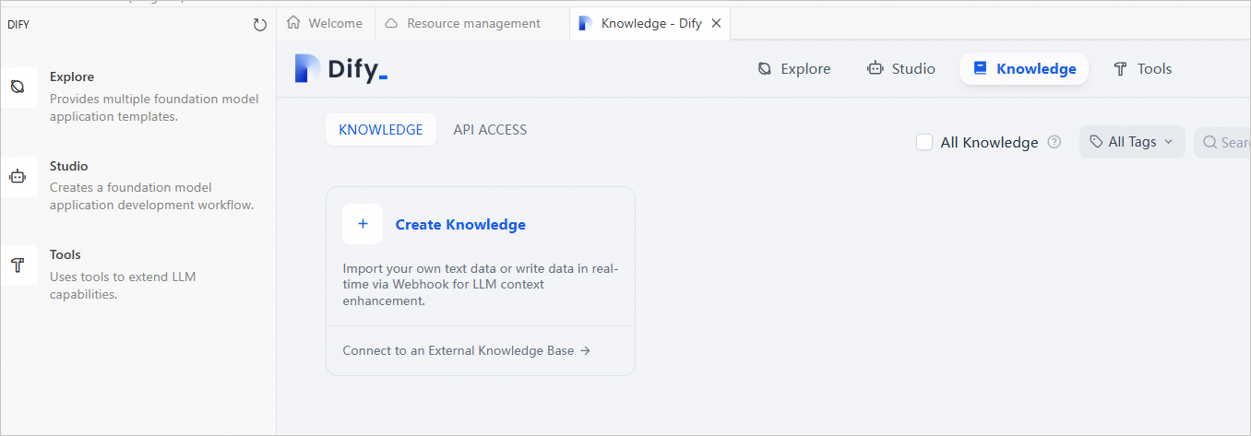Screen dimensions: 1251x436
Task: Open the All Tags dropdown
Action: tap(1132, 142)
